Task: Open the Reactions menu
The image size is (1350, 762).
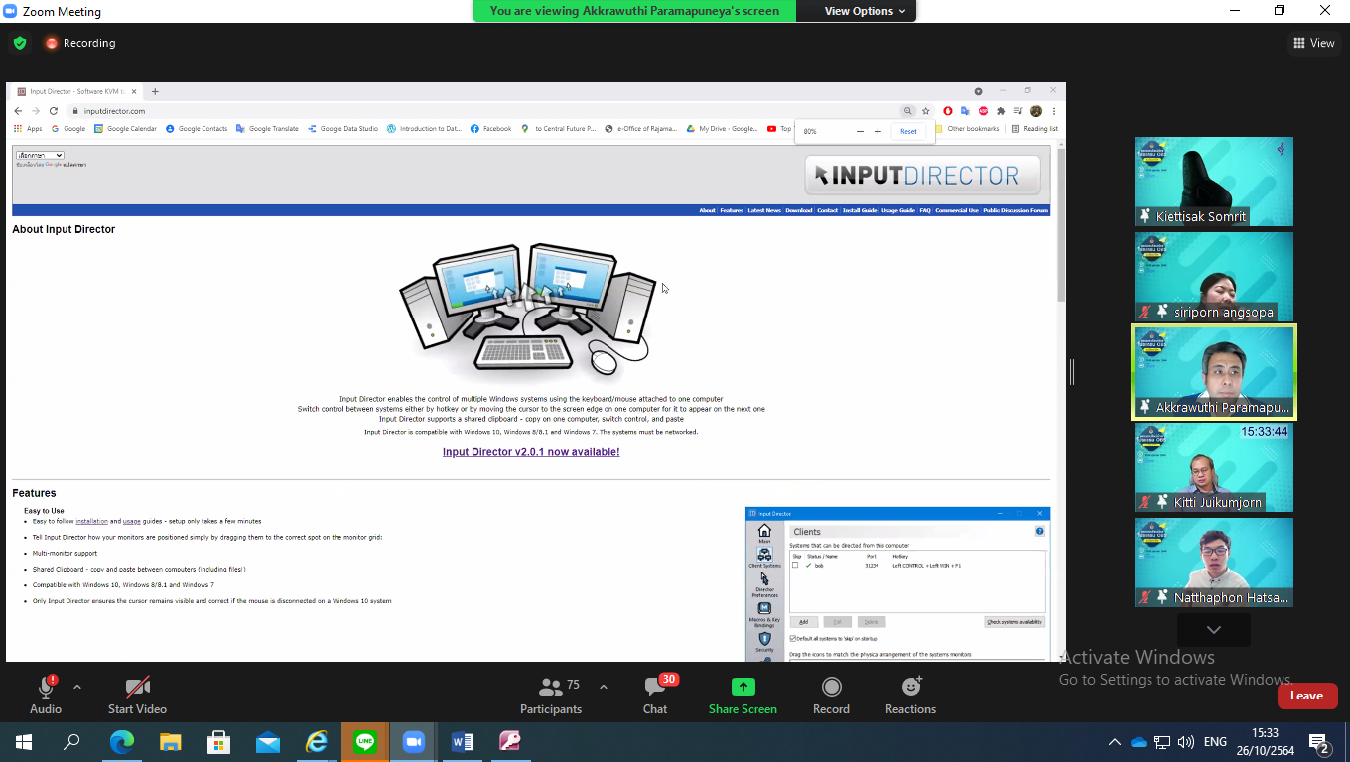Action: point(910,695)
